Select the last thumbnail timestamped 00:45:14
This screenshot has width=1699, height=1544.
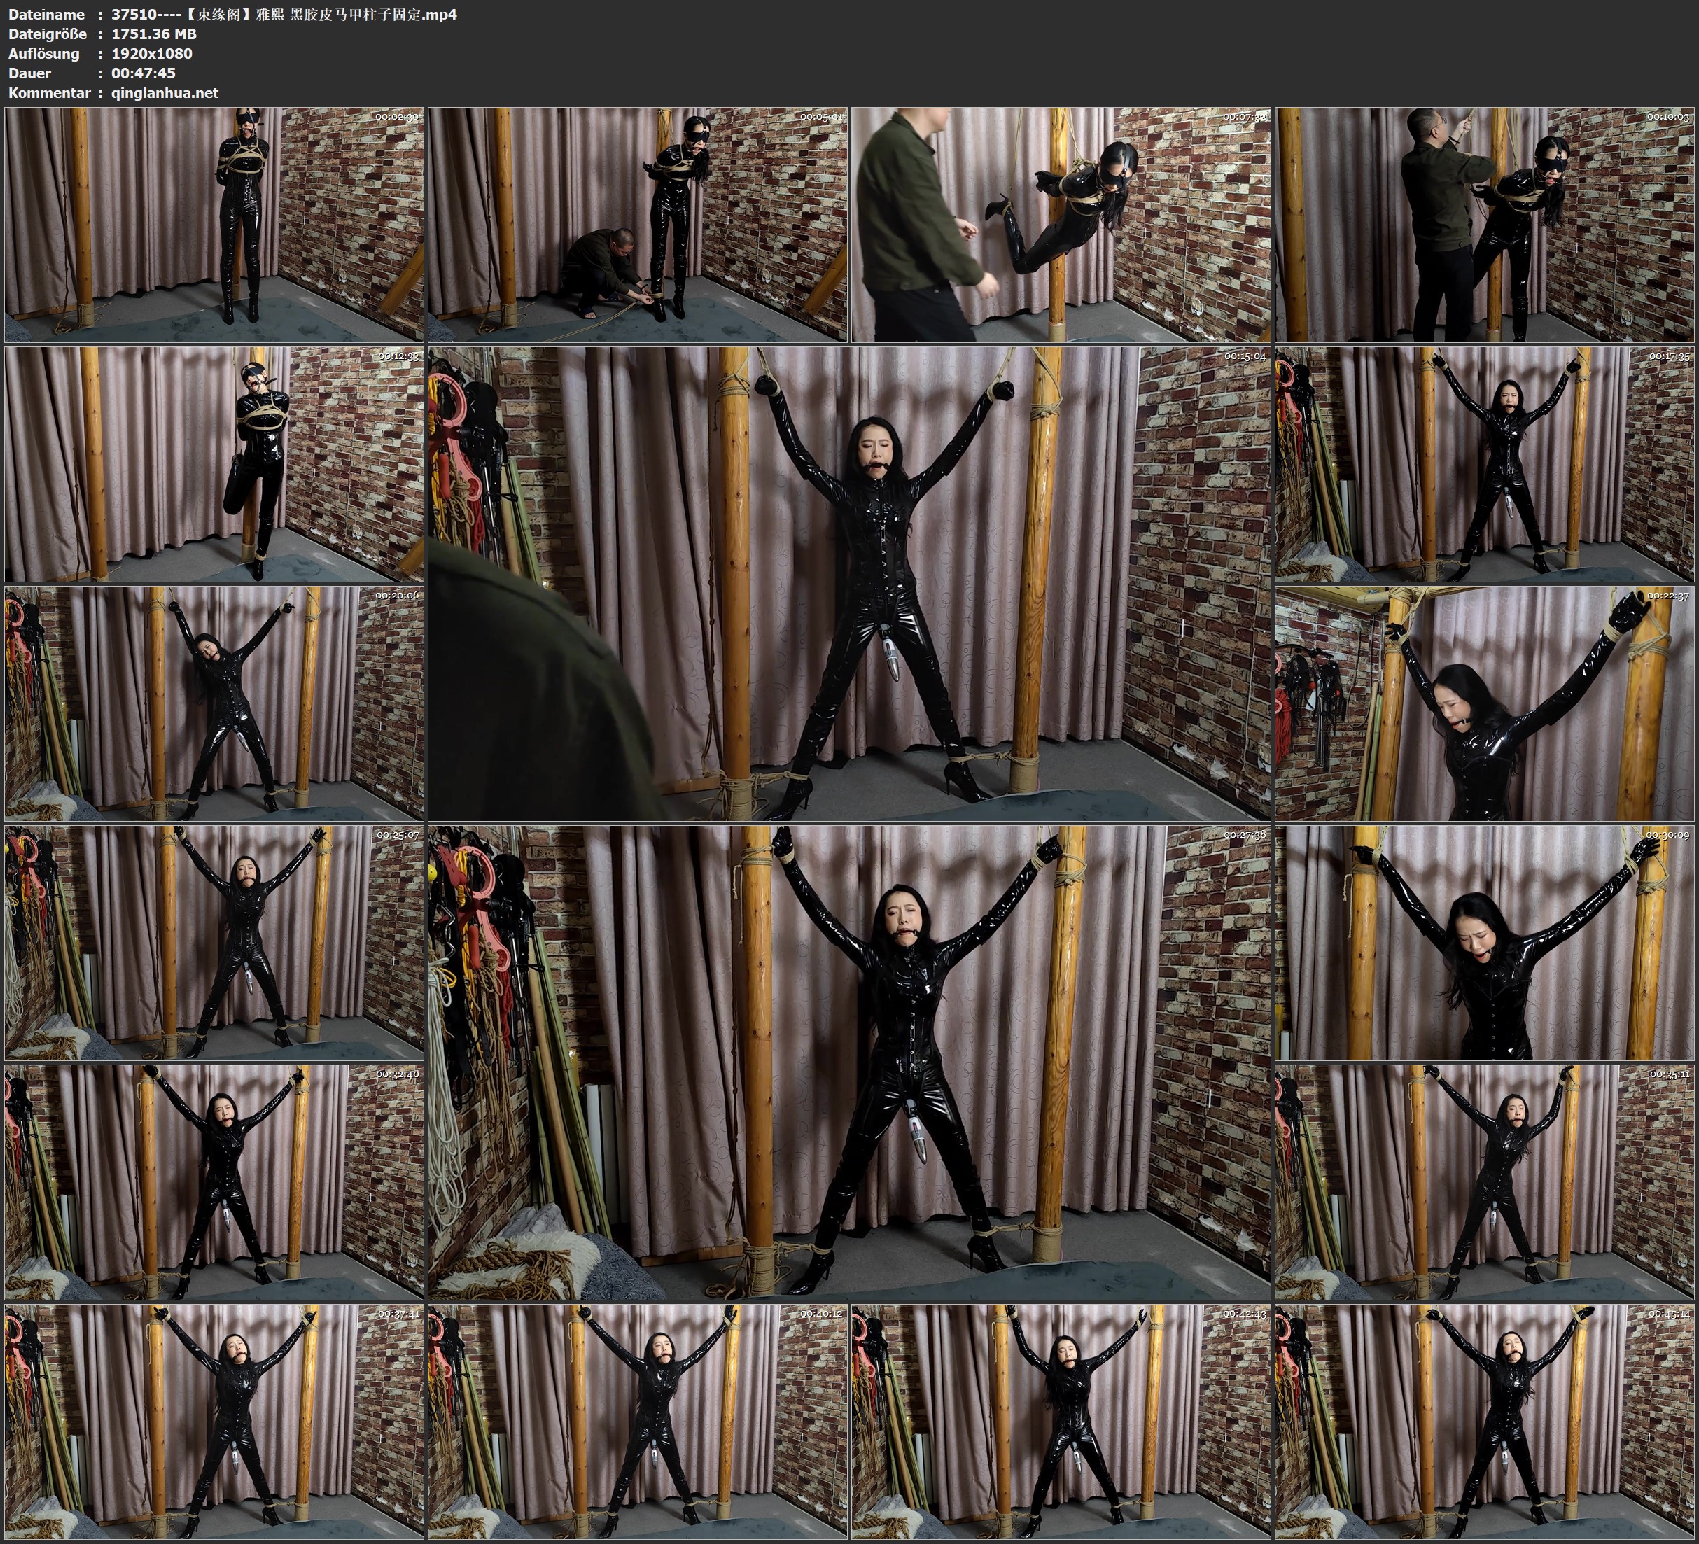tap(1485, 1421)
